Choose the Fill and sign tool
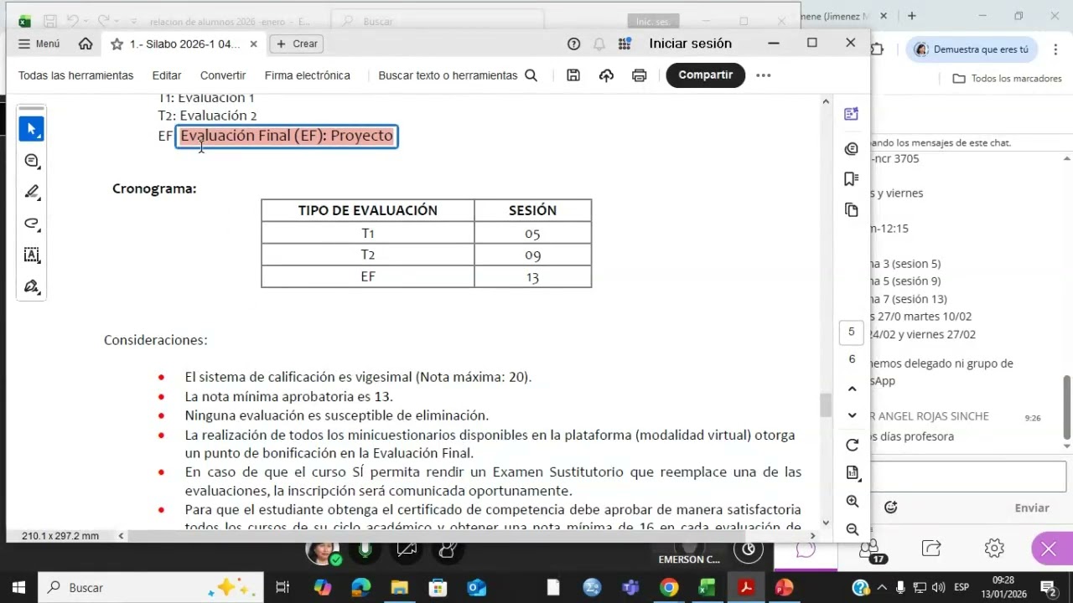This screenshot has width=1073, height=603. (x=32, y=286)
